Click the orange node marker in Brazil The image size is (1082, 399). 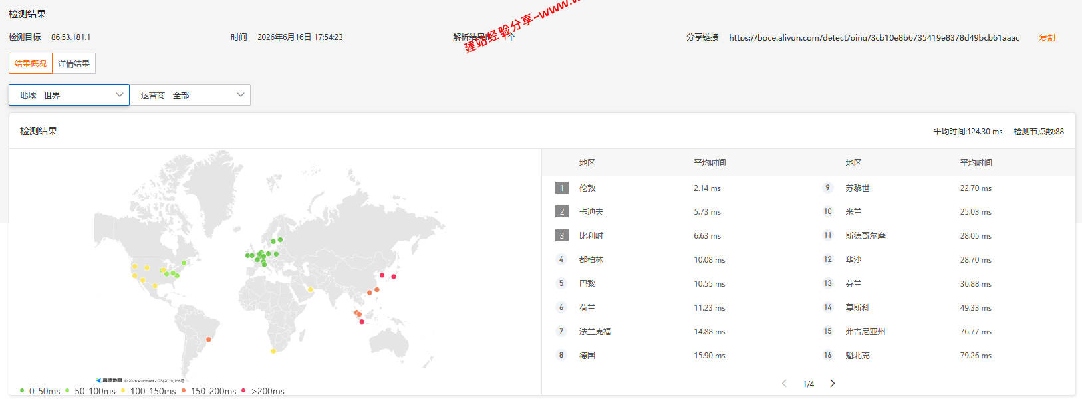tap(209, 340)
